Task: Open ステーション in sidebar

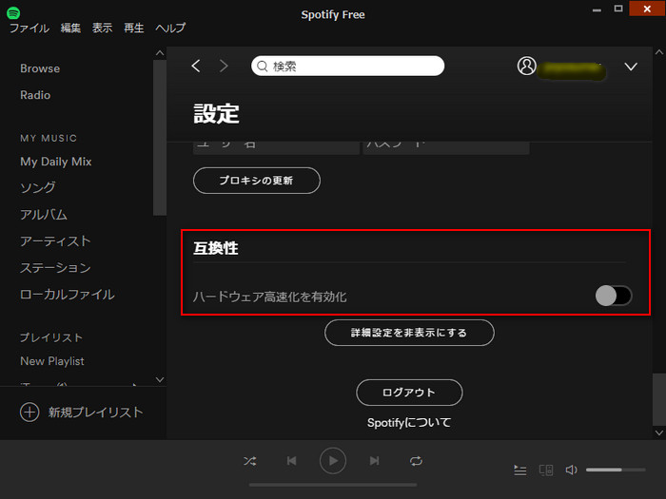Action: click(55, 268)
